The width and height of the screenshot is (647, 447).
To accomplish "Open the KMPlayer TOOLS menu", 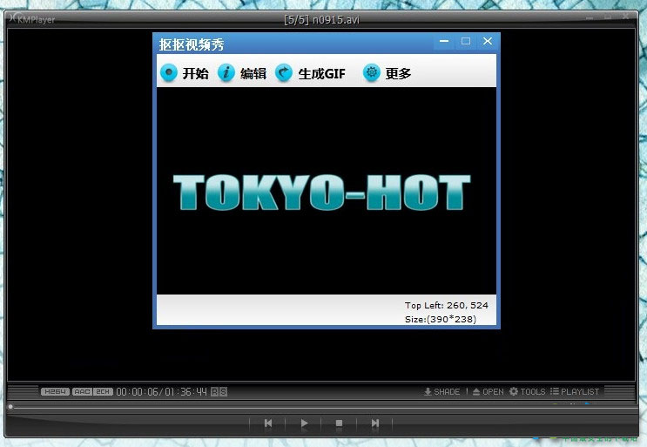I will pos(528,392).
